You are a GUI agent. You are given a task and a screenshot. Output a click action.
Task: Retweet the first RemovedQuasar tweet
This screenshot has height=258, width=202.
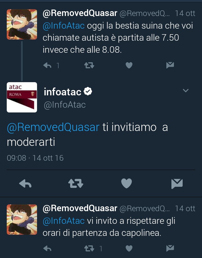pos(89,65)
